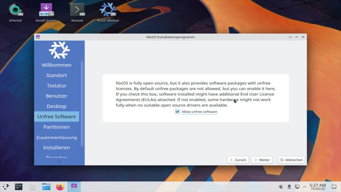Open the clock showing 5:27 AM

tap(318, 187)
